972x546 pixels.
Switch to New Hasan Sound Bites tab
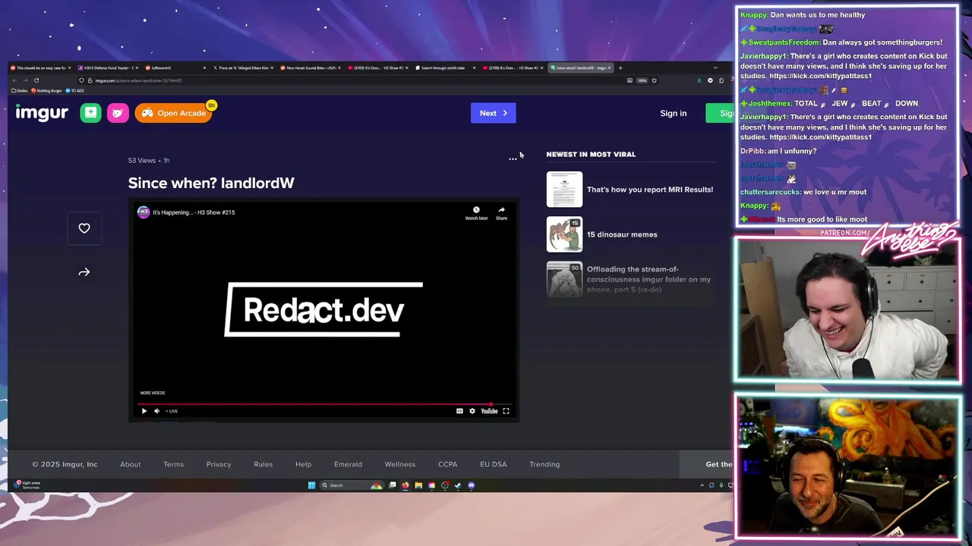[x=310, y=67]
